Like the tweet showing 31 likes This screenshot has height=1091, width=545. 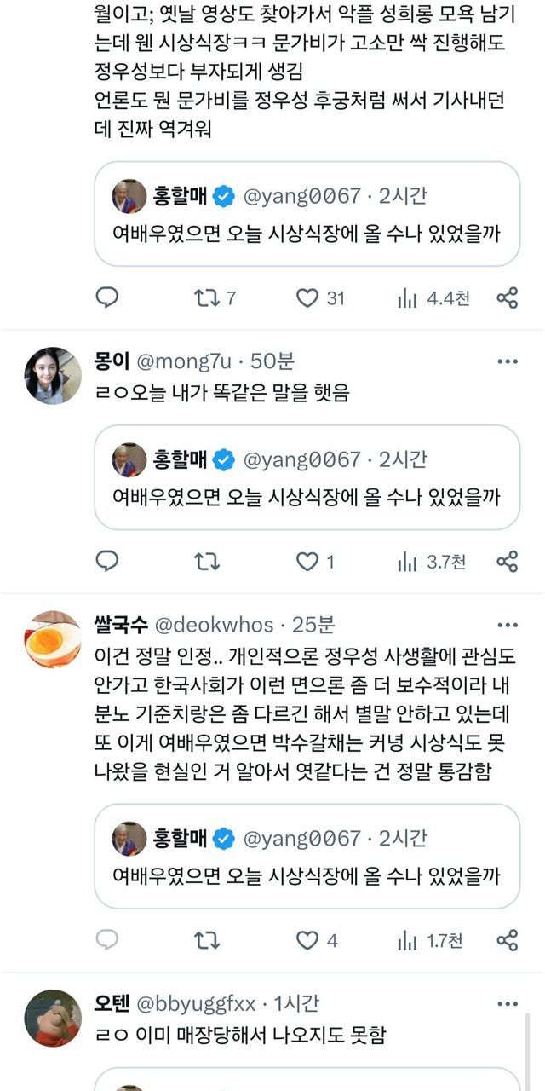coord(307,297)
